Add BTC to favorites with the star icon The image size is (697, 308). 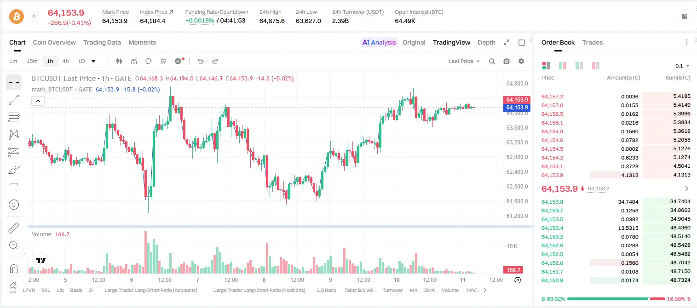(34, 16)
